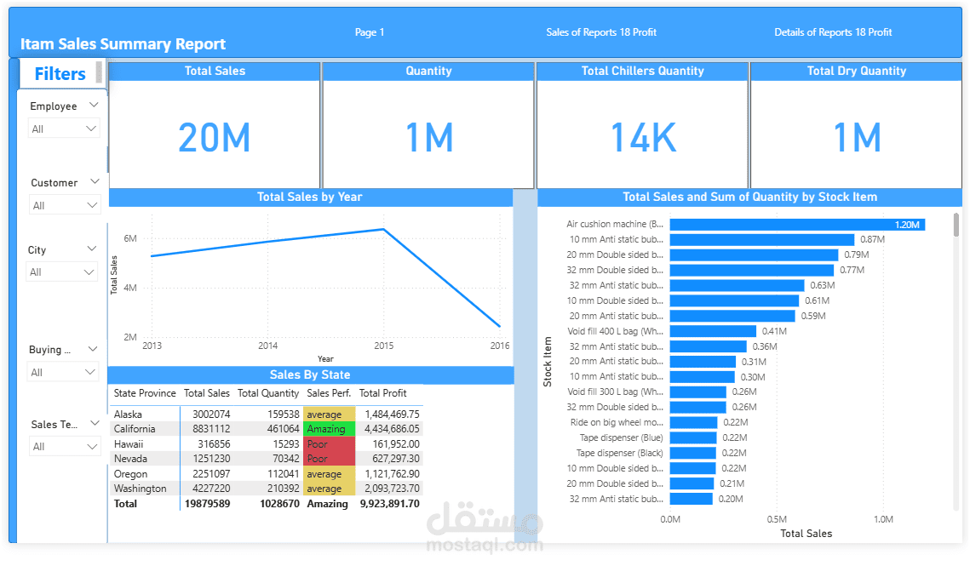Select the California row in state table
Image resolution: width=970 pixels, height=566 pixels.
click(267, 429)
